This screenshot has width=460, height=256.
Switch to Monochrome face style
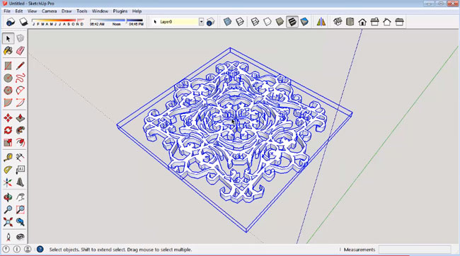pyautogui.click(x=304, y=22)
